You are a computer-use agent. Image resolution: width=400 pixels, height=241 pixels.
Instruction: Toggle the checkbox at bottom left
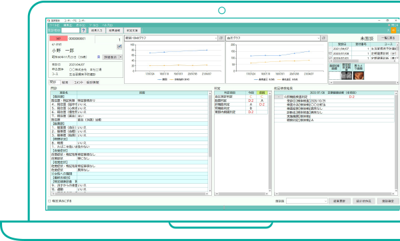tap(49, 201)
